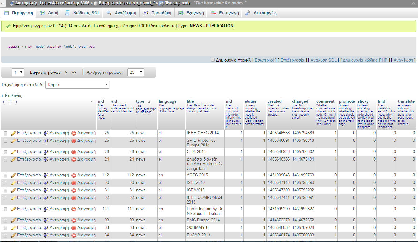
Task: Check the row checkbox for SPIE Photonics Europe 2014
Action: [6, 141]
